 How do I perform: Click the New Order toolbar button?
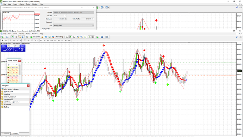(x=35, y=37)
